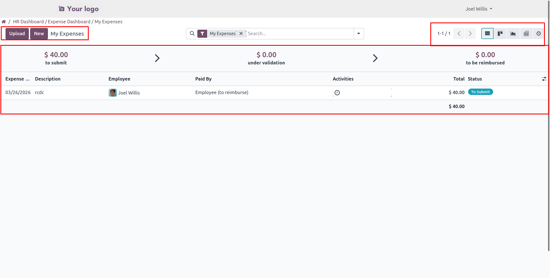This screenshot has width=550, height=278.
Task: Open the pivot table view
Action: click(x=526, y=33)
